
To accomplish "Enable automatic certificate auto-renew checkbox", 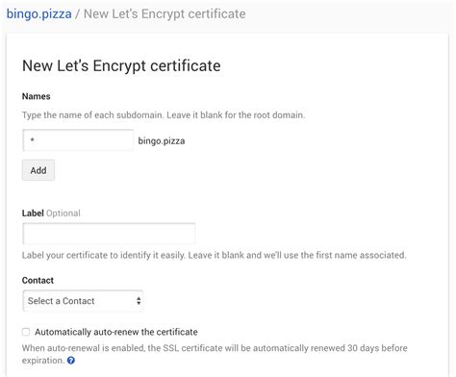I will tap(26, 332).
